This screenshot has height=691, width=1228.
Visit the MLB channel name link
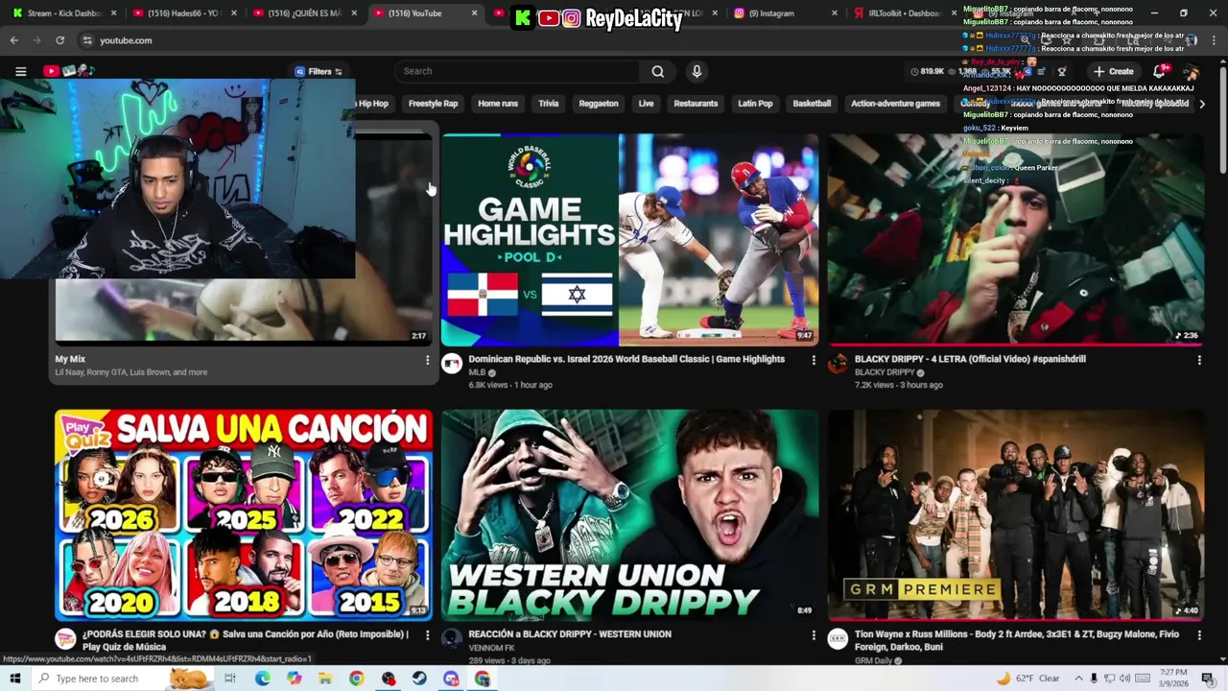click(x=477, y=372)
